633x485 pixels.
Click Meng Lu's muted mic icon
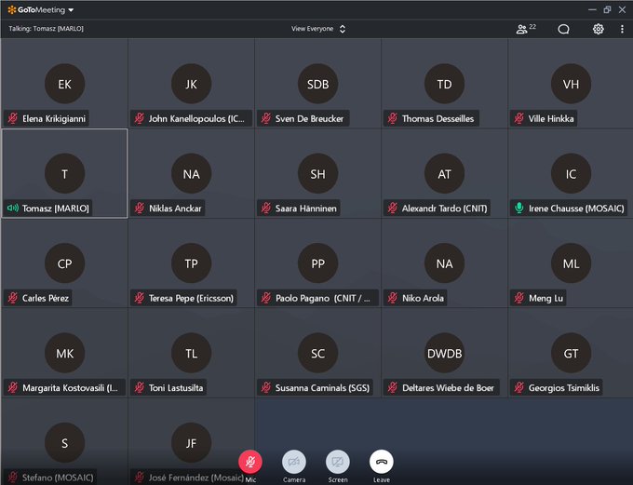pyautogui.click(x=519, y=298)
